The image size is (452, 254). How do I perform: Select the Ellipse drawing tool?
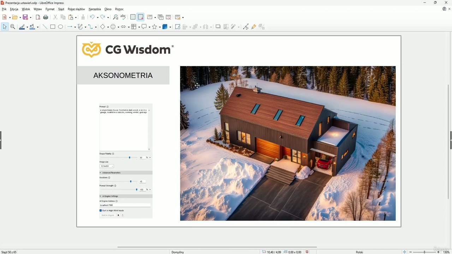60,27
